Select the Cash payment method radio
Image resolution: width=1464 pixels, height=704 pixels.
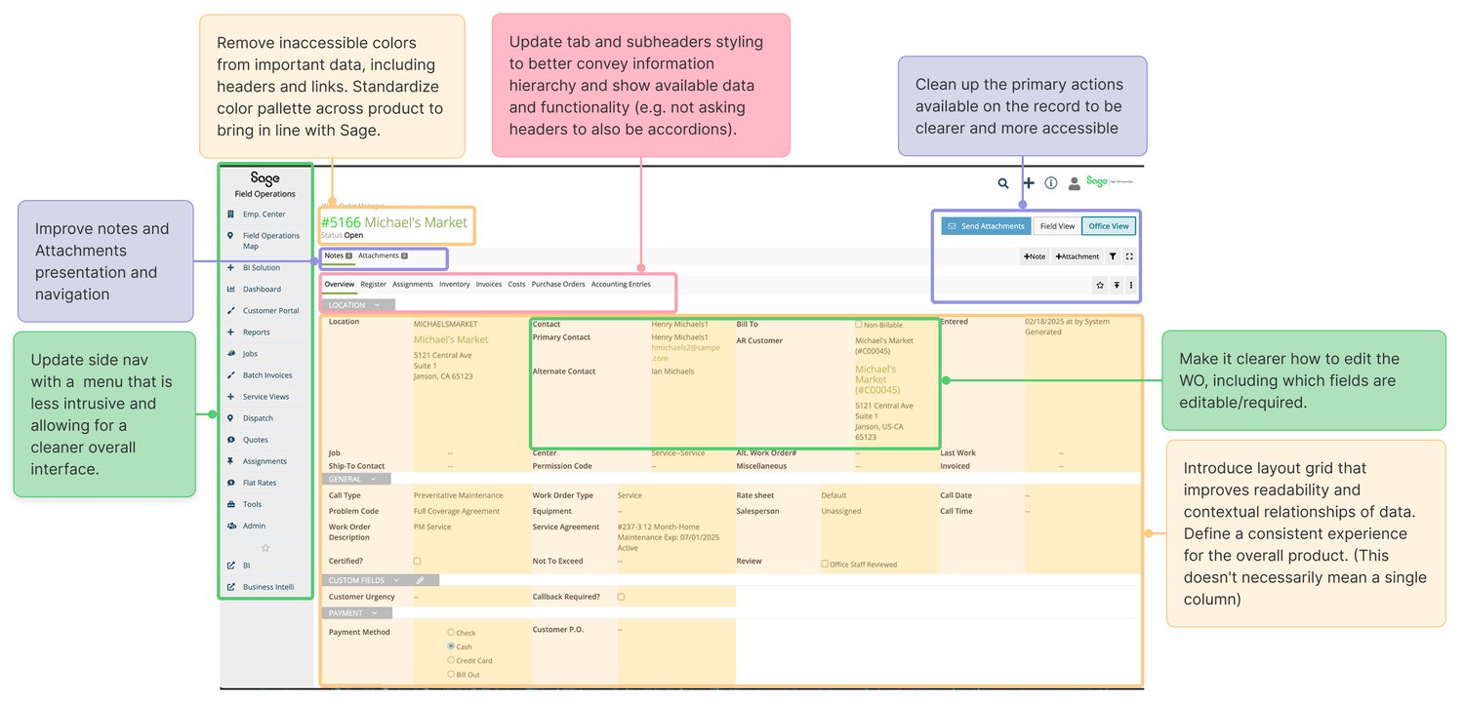451,646
